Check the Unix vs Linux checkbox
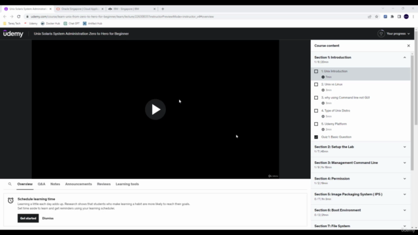Image resolution: width=418 pixels, height=235 pixels. 316,84
